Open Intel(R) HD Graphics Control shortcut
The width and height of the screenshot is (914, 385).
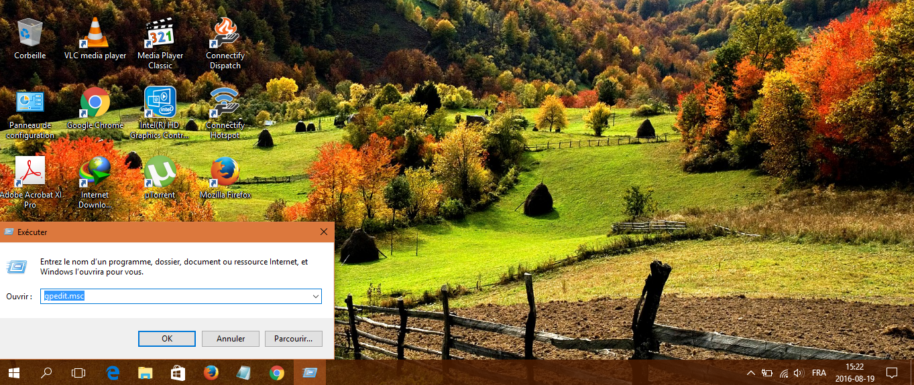coord(160,113)
